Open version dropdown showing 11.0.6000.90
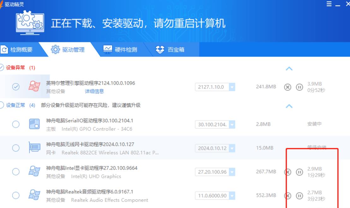The width and height of the screenshot is (350, 208). tap(232, 196)
